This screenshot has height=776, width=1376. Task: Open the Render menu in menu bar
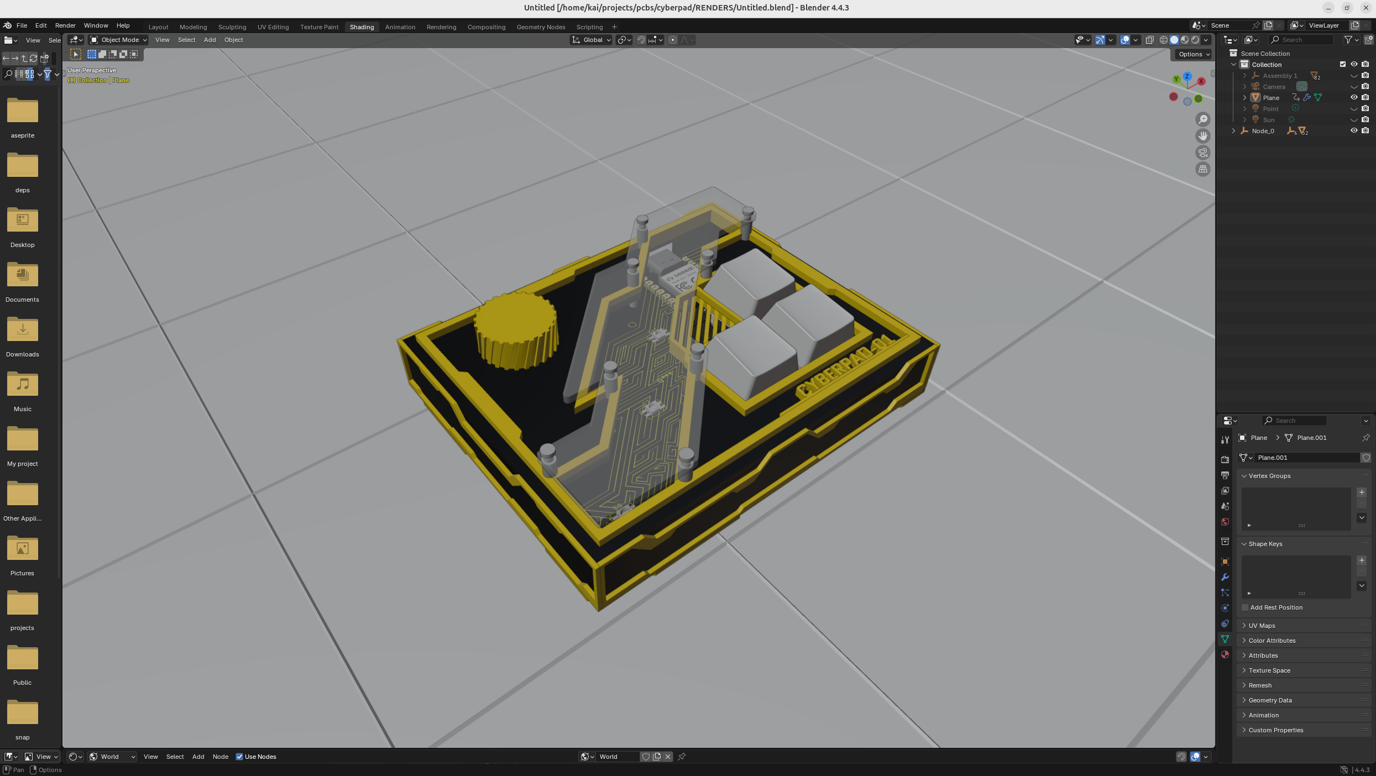pyautogui.click(x=65, y=25)
